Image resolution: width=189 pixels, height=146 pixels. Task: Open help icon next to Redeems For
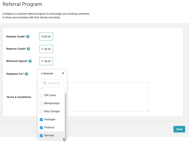(26, 74)
